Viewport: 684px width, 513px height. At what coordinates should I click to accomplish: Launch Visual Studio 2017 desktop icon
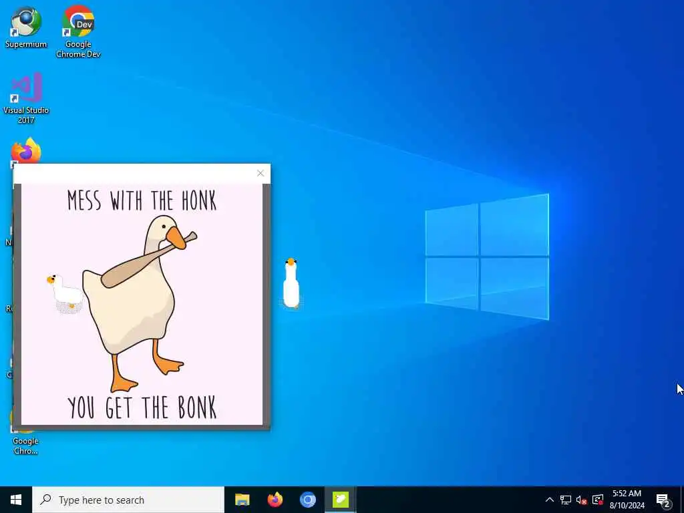26,99
